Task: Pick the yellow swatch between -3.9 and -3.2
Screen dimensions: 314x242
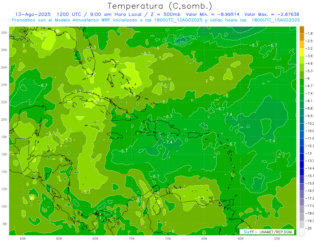Action: click(x=302, y=52)
